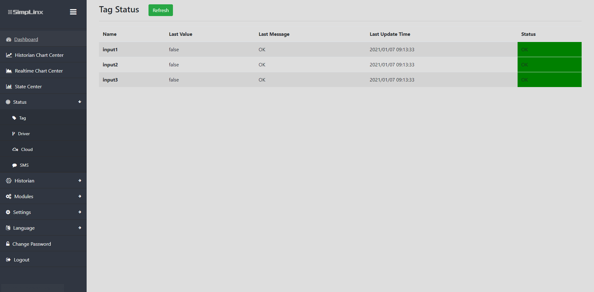Toggle the hamburger sidebar menu
Screen dimensions: 594x292
pos(73,12)
